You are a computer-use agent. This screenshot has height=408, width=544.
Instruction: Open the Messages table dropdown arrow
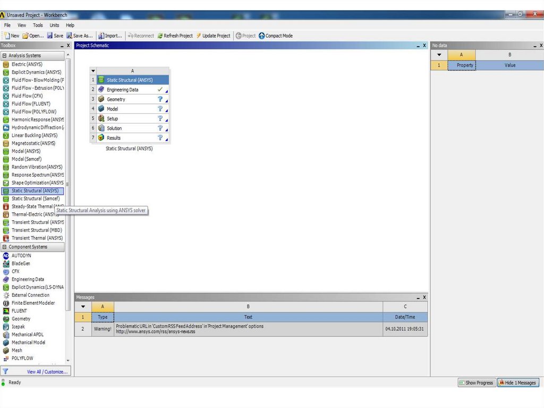point(82,306)
